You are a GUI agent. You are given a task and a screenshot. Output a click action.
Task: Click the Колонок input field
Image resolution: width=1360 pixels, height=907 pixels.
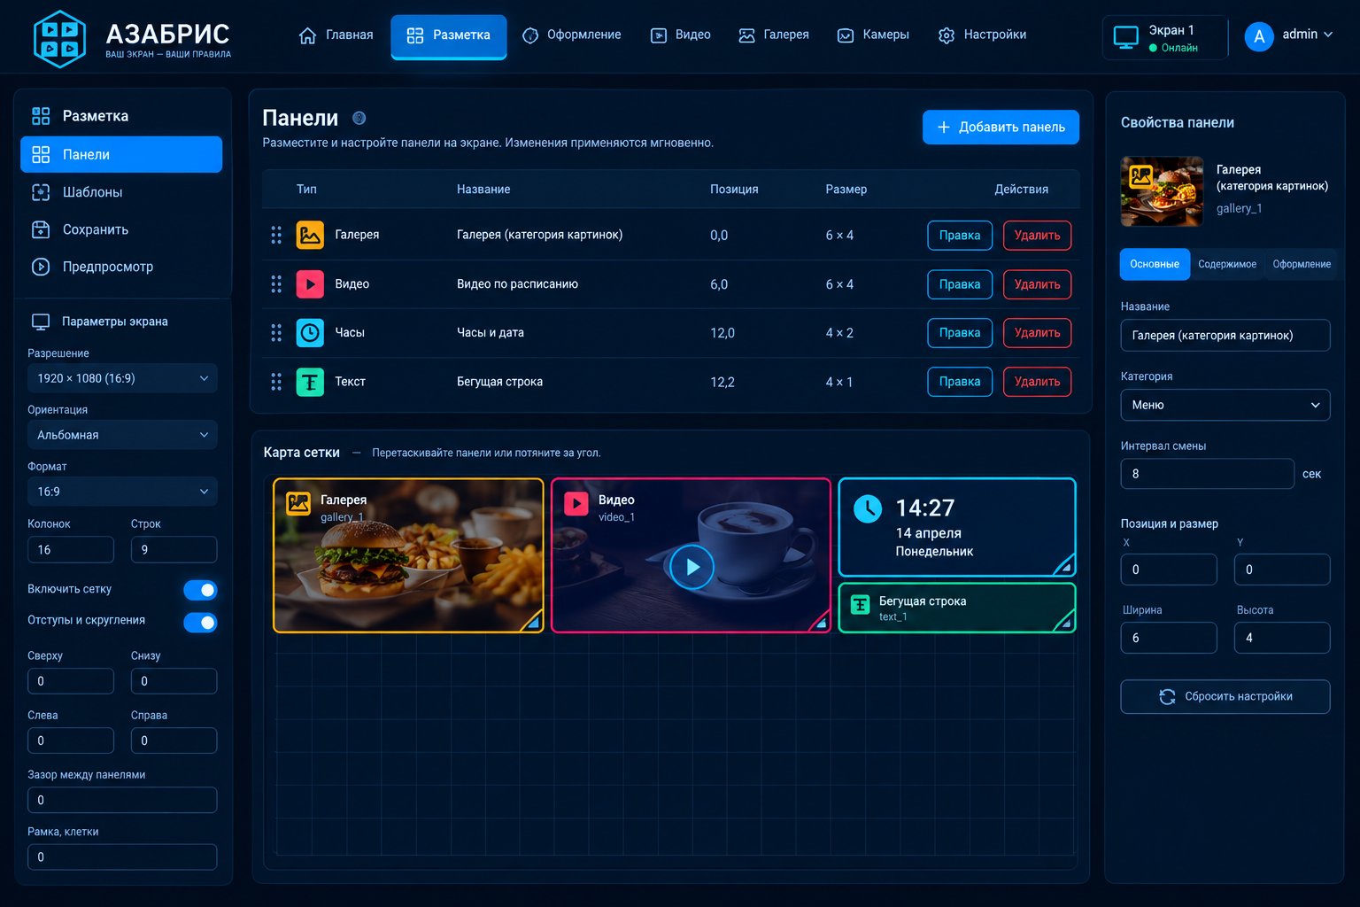(71, 550)
